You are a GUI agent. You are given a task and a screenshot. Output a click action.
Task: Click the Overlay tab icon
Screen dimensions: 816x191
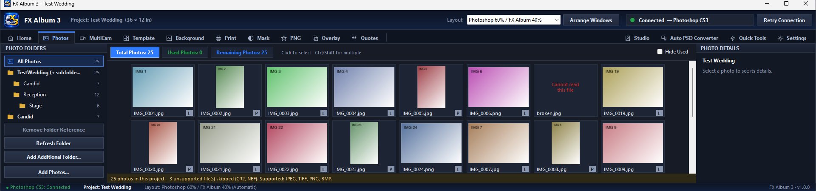point(315,38)
